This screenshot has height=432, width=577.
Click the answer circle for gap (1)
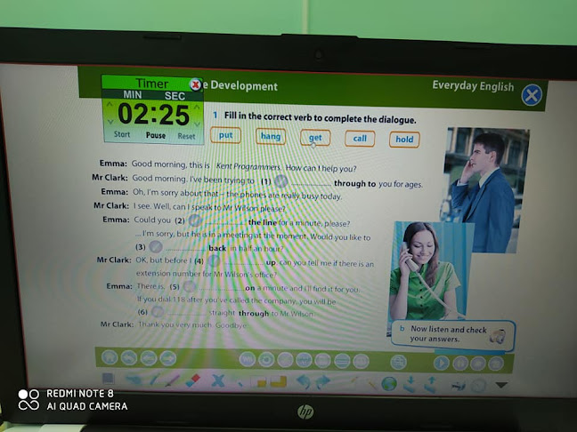pyautogui.click(x=281, y=181)
